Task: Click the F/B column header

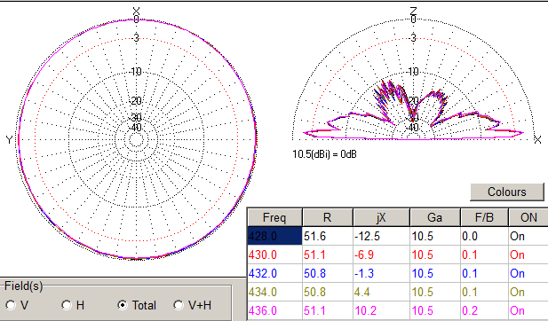Action: (484, 218)
